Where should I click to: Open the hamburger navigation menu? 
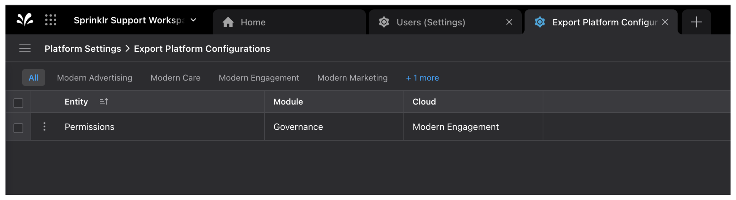(25, 49)
